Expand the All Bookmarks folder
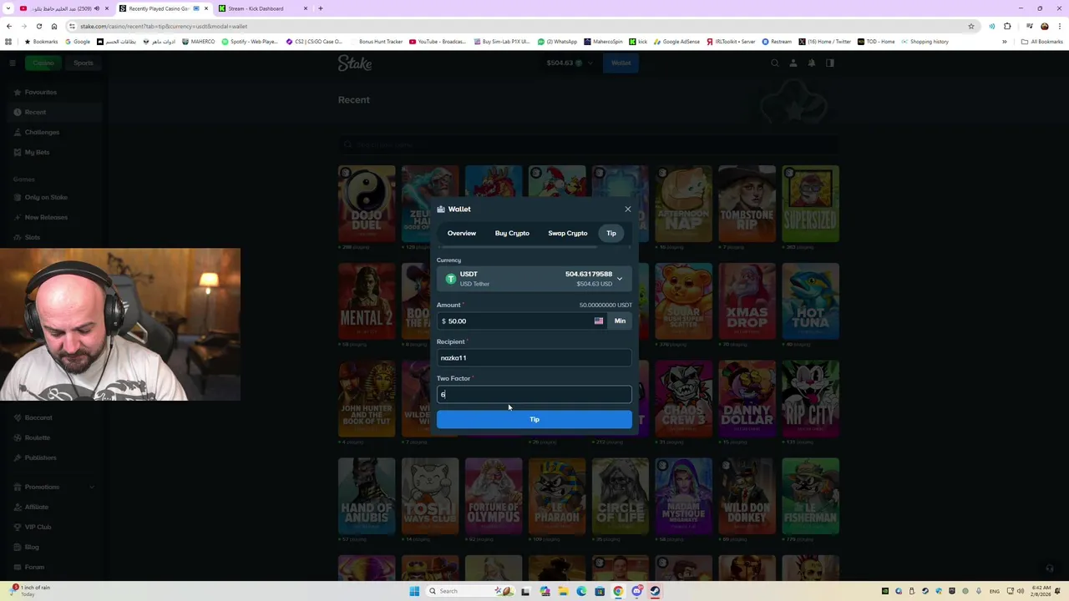Screen dimensions: 1069x601 [1041, 42]
